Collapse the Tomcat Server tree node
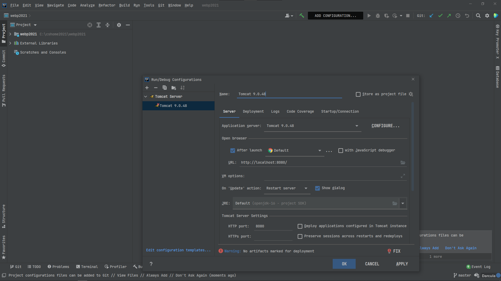Screen dimensions: 501x281 coord(146,97)
